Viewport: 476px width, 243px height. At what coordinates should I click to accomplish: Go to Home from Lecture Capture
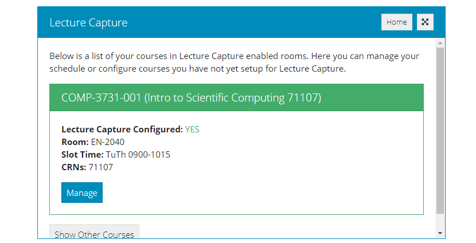(x=396, y=22)
